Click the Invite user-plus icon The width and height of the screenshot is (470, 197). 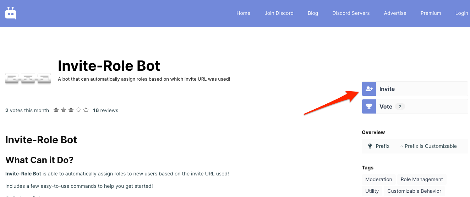click(x=369, y=89)
